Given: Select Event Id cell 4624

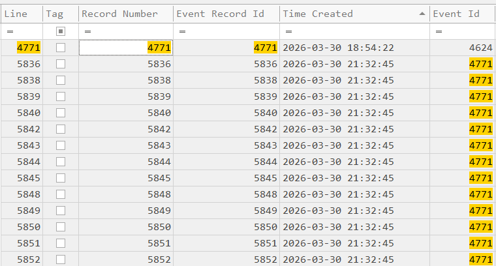Looking at the screenshot, I should (463, 48).
